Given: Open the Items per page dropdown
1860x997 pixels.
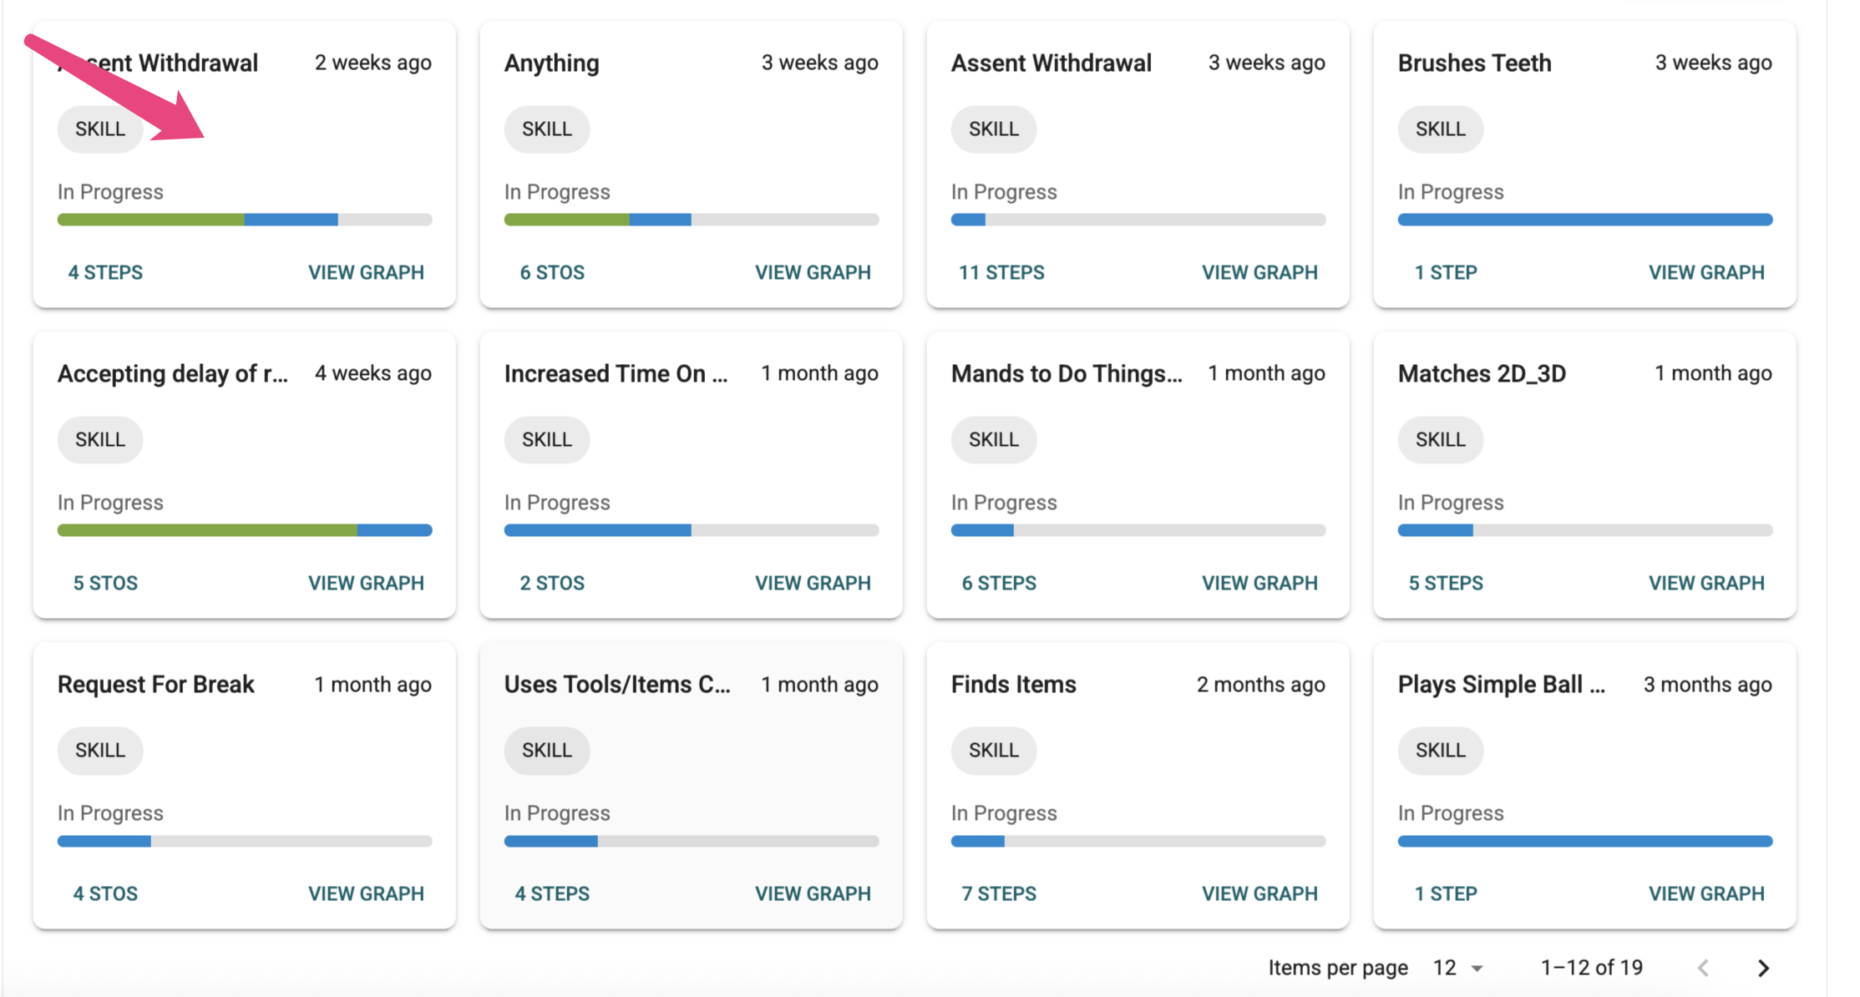Looking at the screenshot, I should click(x=1457, y=968).
